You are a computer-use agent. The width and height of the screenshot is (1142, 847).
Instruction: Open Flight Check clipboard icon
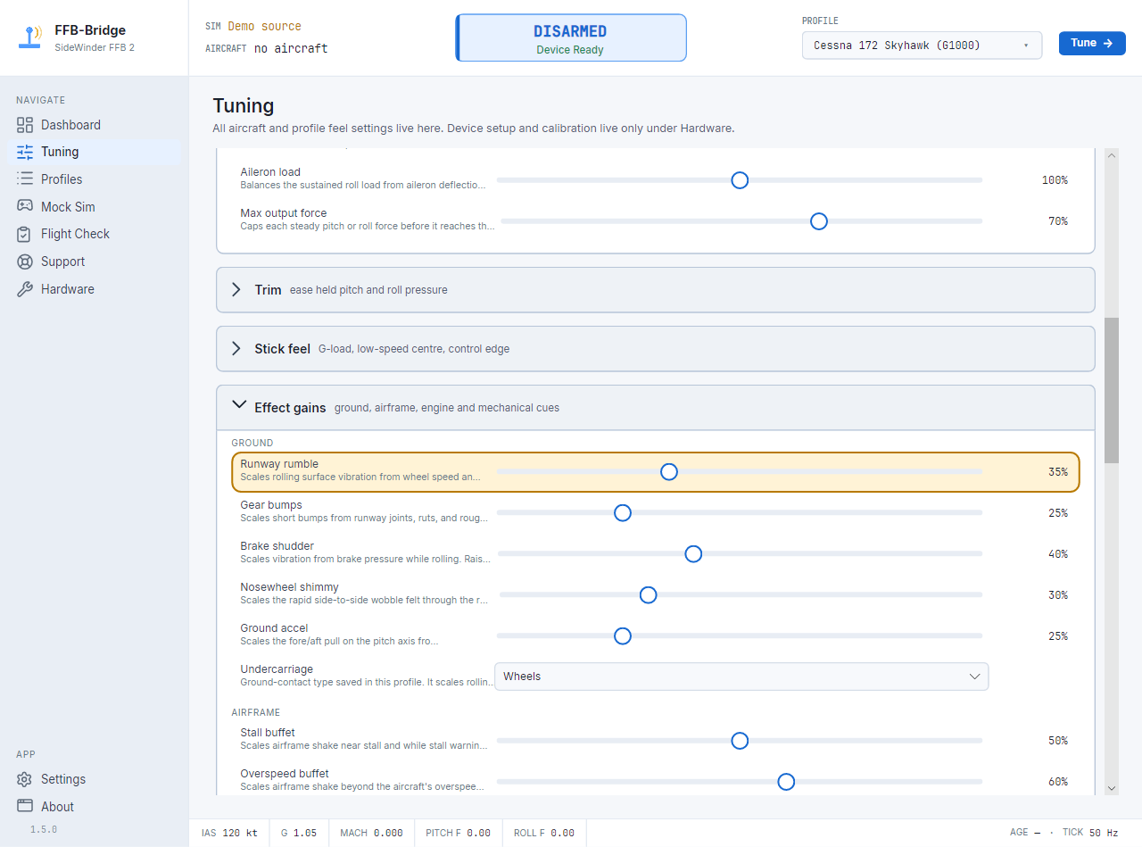pos(25,234)
